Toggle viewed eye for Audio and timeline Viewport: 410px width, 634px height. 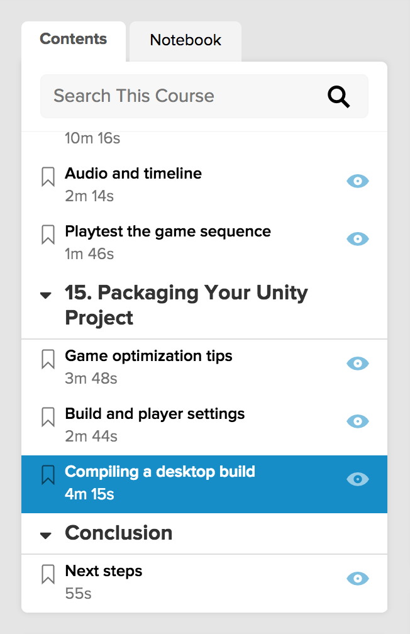point(358,181)
